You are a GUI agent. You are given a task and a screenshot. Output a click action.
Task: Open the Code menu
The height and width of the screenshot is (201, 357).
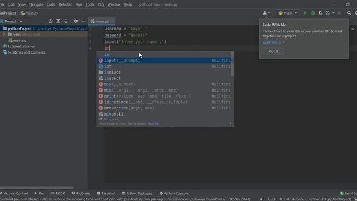[x=51, y=4]
